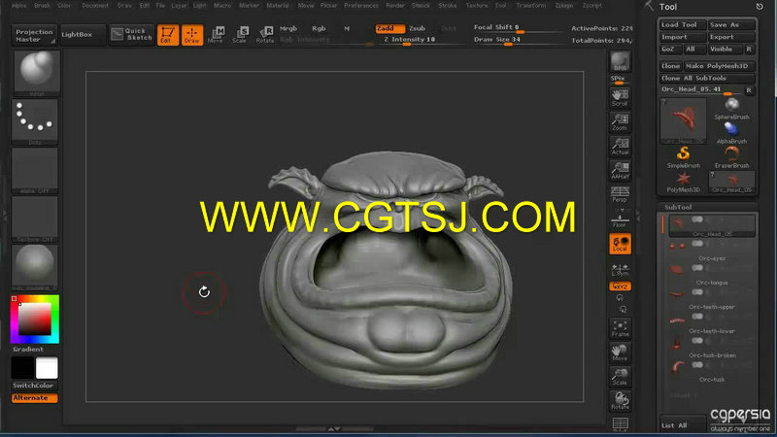The image size is (777, 437).
Task: Collapse the SubTool section header
Action: [x=678, y=207]
